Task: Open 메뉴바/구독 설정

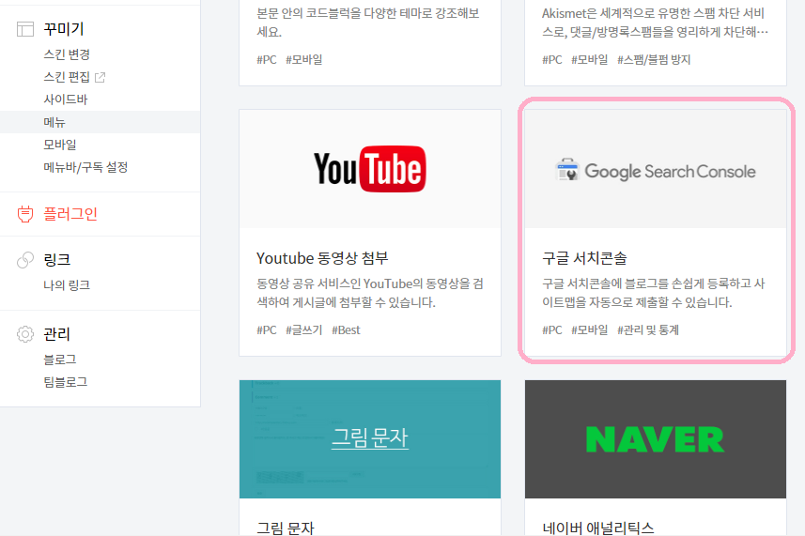Action: 85,167
